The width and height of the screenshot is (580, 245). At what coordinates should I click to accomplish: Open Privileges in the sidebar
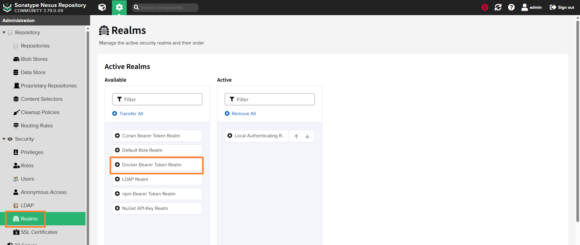[32, 152]
